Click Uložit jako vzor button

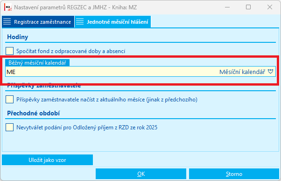(47, 160)
